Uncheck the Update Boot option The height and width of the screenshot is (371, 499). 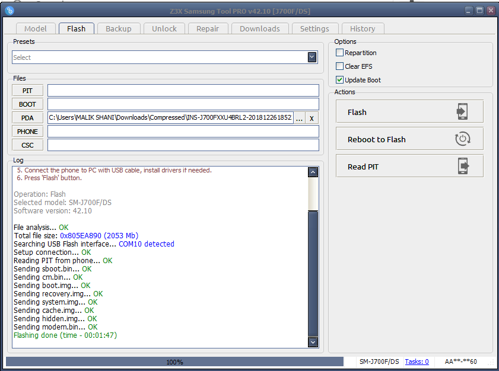click(x=339, y=80)
